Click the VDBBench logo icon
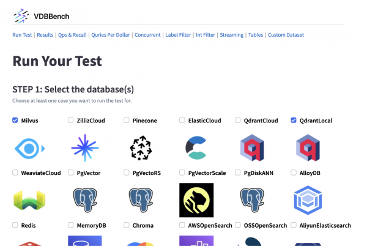 tap(21, 15)
